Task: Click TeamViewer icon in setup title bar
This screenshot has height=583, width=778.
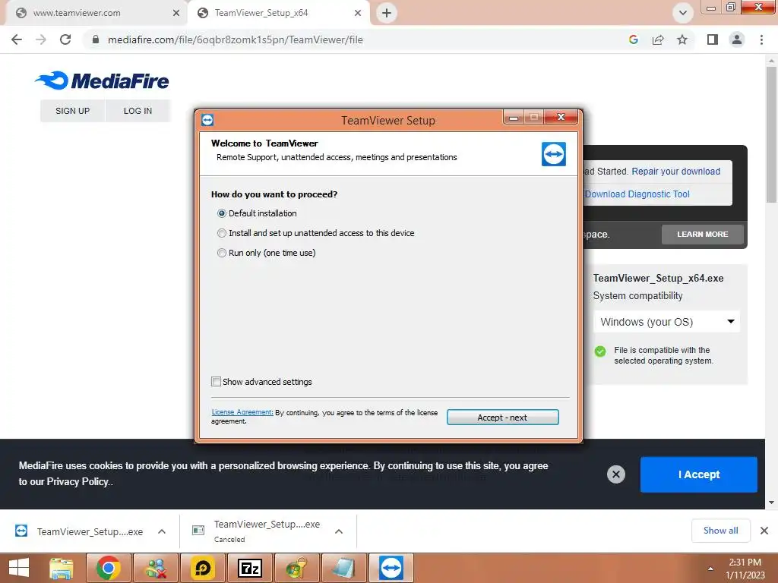Action: 207,120
